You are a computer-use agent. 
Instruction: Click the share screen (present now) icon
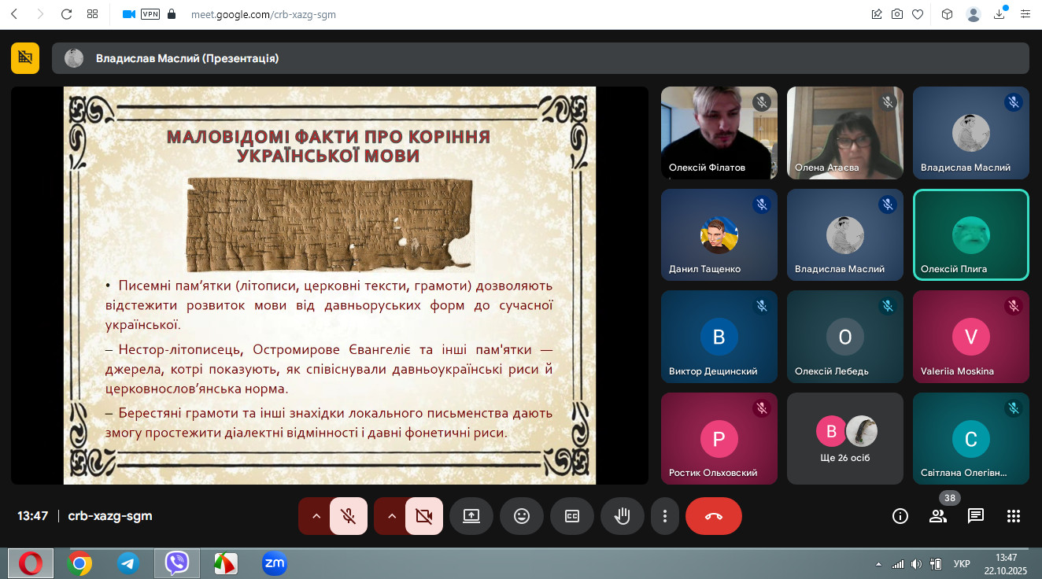[471, 516]
